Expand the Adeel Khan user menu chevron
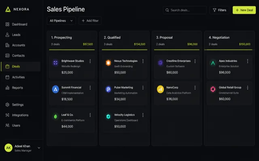This screenshot has width=259, height=161. [39, 148]
